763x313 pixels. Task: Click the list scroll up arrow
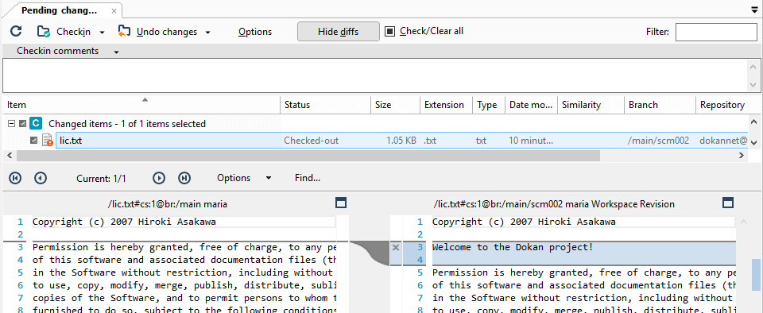[753, 122]
